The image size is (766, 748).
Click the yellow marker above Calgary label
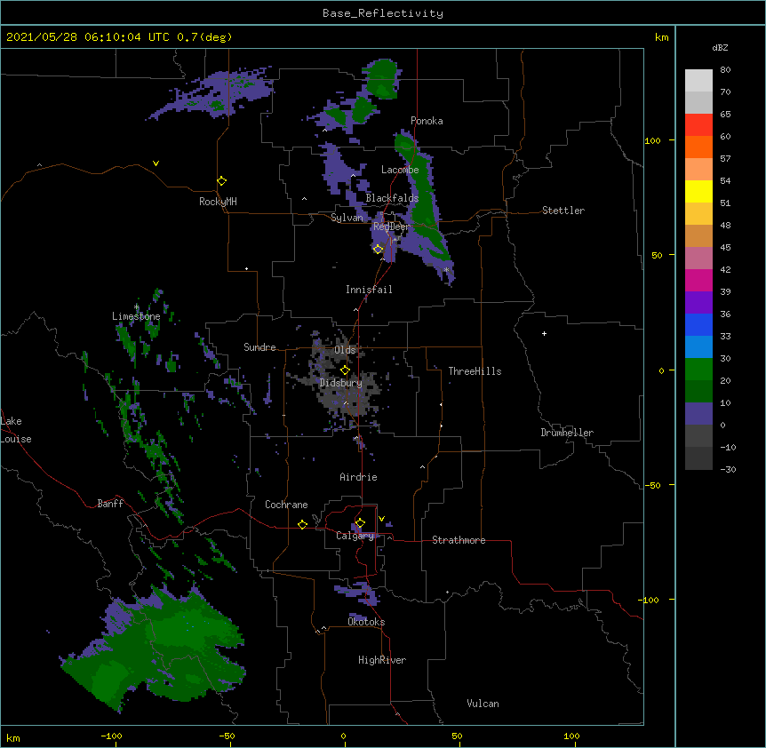360,523
